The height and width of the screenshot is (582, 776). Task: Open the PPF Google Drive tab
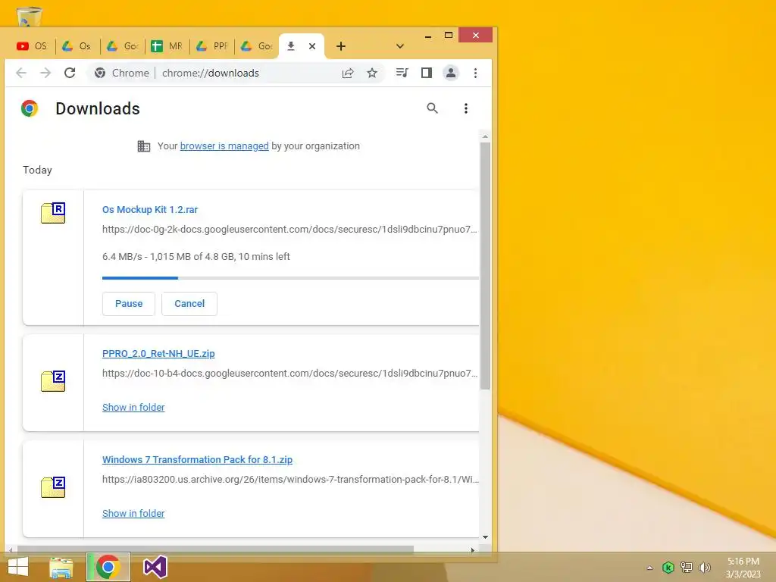[212, 46]
